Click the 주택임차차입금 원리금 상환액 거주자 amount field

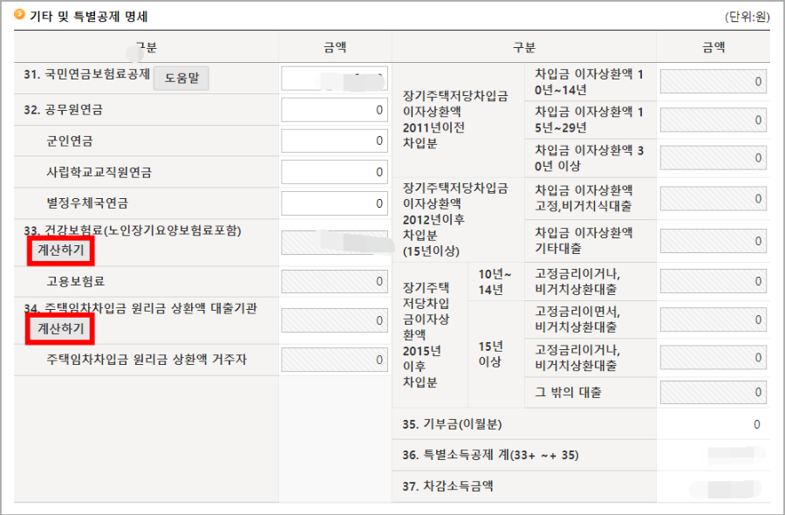[335, 359]
